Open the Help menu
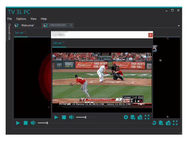 [x=44, y=19]
